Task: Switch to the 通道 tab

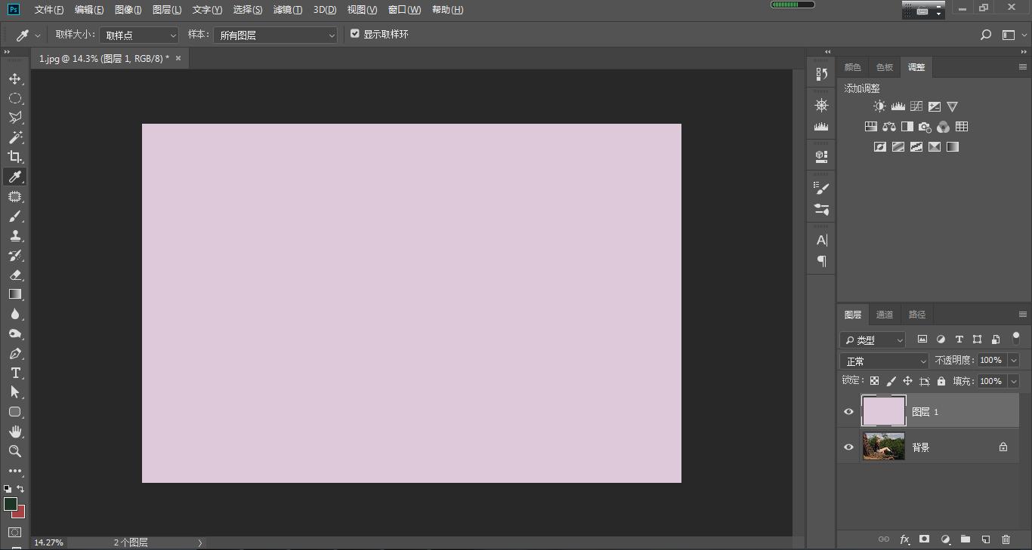Action: [x=885, y=315]
